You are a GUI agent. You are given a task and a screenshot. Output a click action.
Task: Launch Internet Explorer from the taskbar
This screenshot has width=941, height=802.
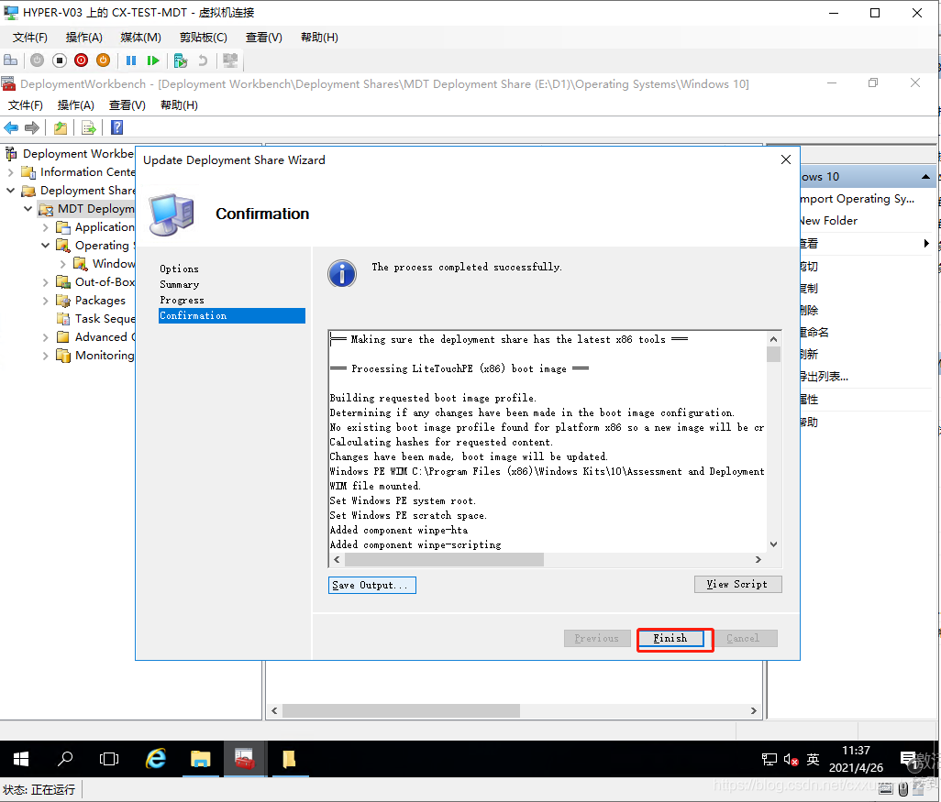156,759
